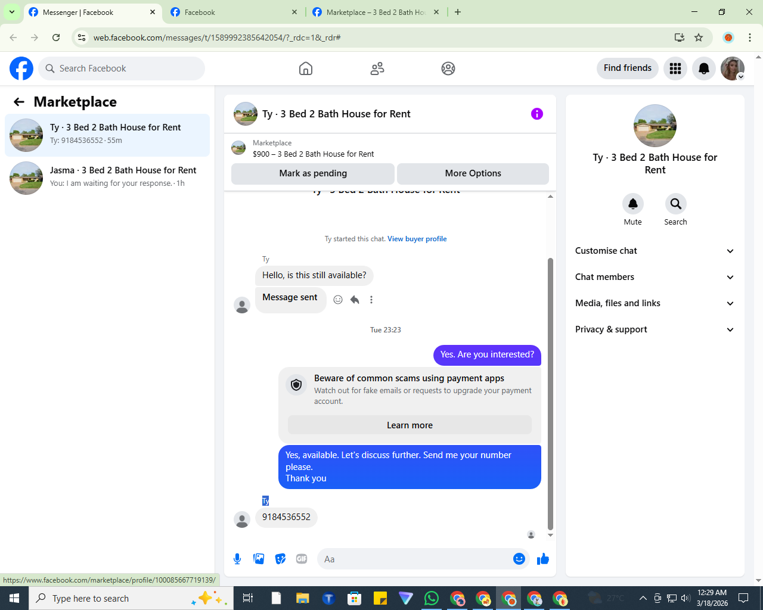Open WhatsApp from the taskbar

point(432,598)
